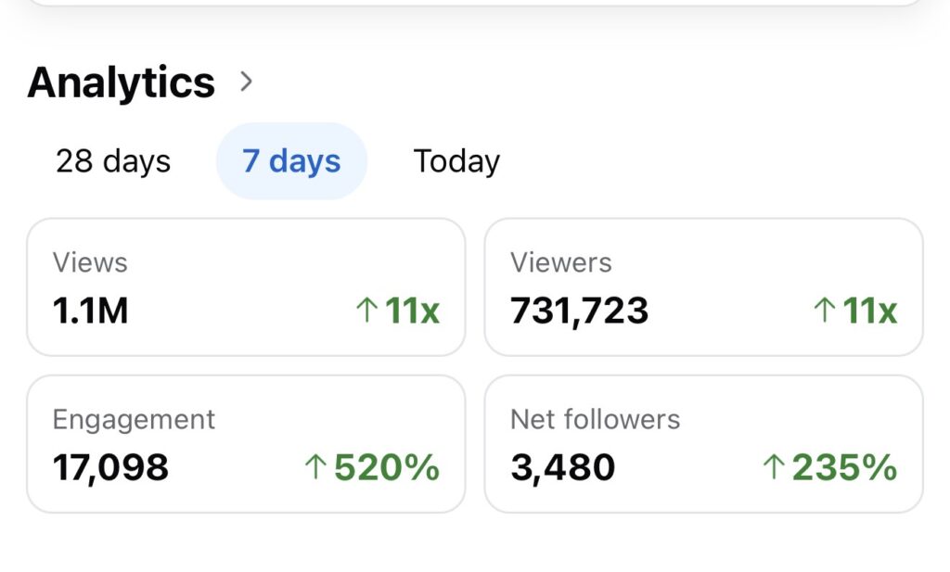Click the 235% follower growth figure
The height and width of the screenshot is (572, 950).
844,467
